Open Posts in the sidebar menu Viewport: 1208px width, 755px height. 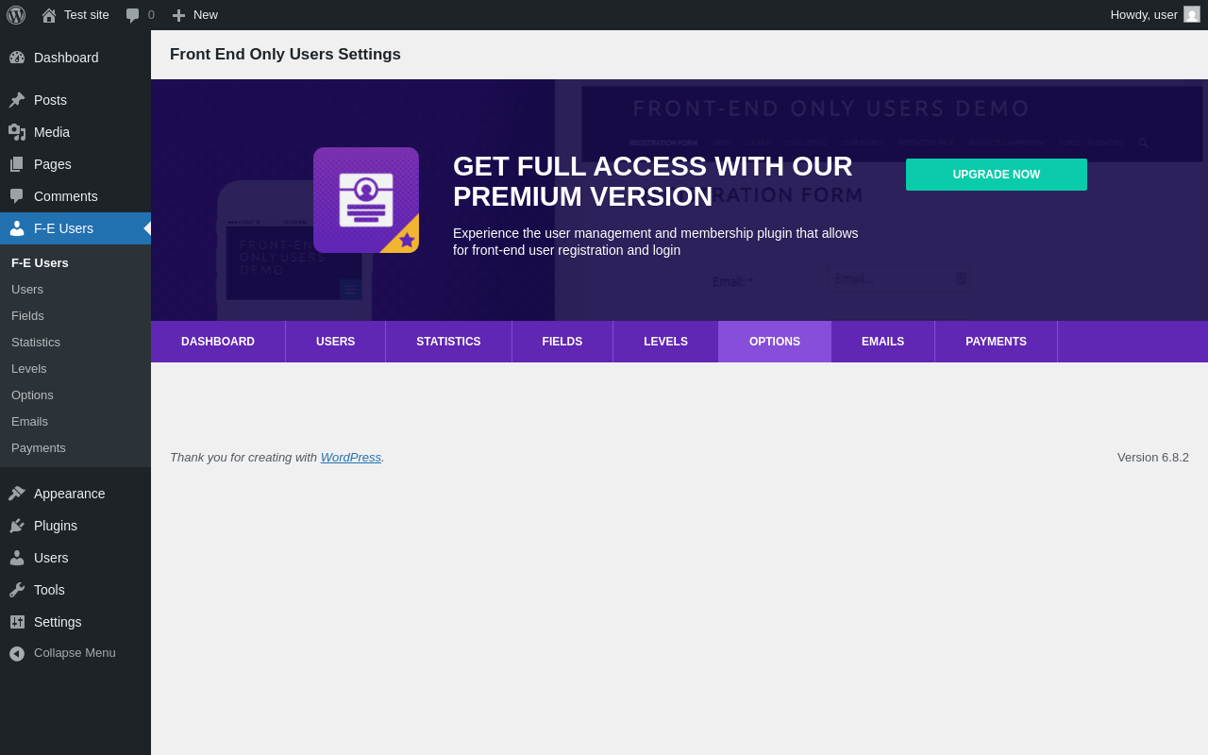point(75,100)
